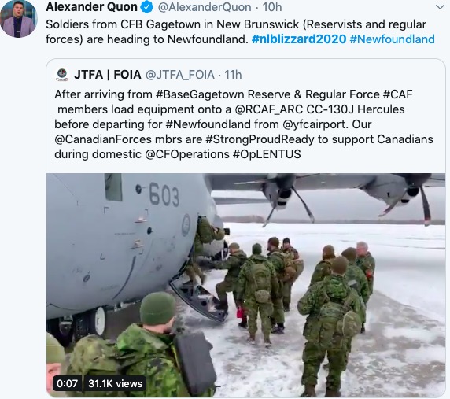Open Alexander Quon display name

coord(91,7)
